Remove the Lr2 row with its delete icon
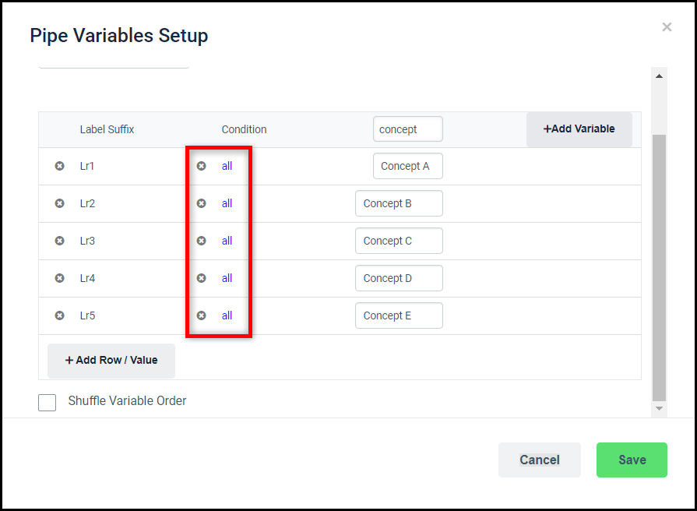Viewport: 697px width, 511px height. tap(59, 203)
